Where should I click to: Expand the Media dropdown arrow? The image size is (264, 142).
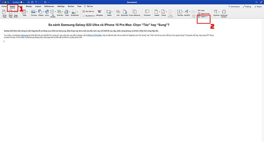[112, 12]
